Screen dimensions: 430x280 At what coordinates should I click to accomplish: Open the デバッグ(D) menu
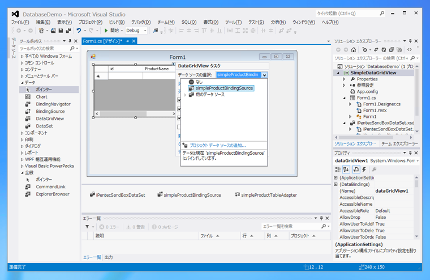coord(141,22)
